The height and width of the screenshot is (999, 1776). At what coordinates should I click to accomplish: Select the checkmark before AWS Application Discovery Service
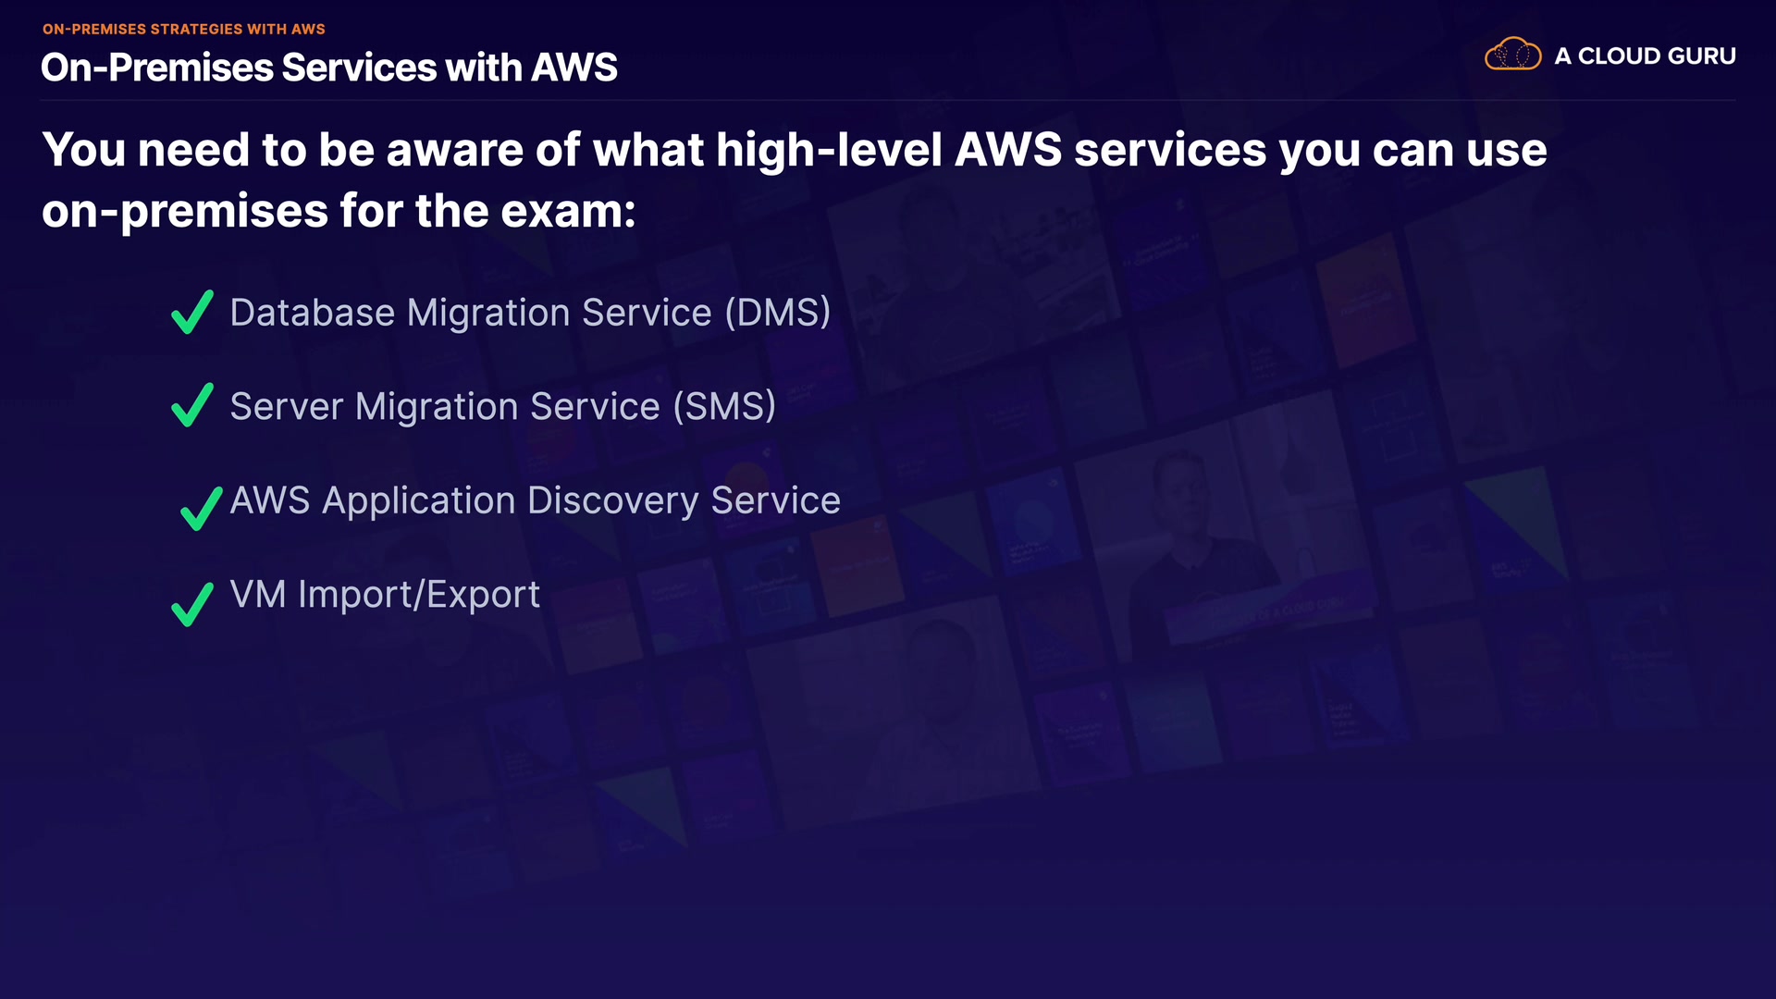pyautogui.click(x=201, y=508)
